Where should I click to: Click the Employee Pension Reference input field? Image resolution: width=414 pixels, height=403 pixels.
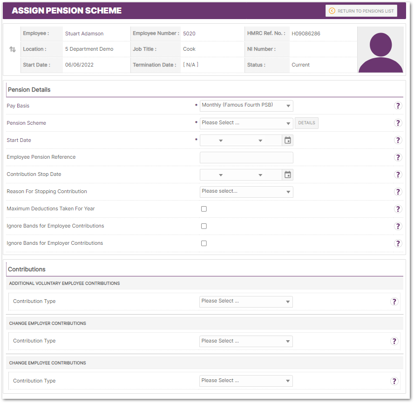pyautogui.click(x=246, y=157)
